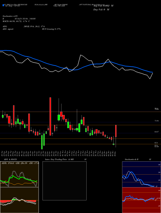Click the tallest red candlestick in the chart
Viewport: 161px width, 213px height.
(x=50, y=117)
